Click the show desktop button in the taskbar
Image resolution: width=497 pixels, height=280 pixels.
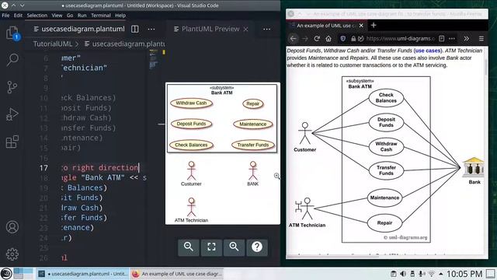pos(490,274)
